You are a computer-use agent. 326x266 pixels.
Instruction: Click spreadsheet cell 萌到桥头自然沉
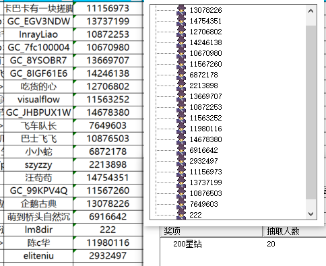coord(38,217)
